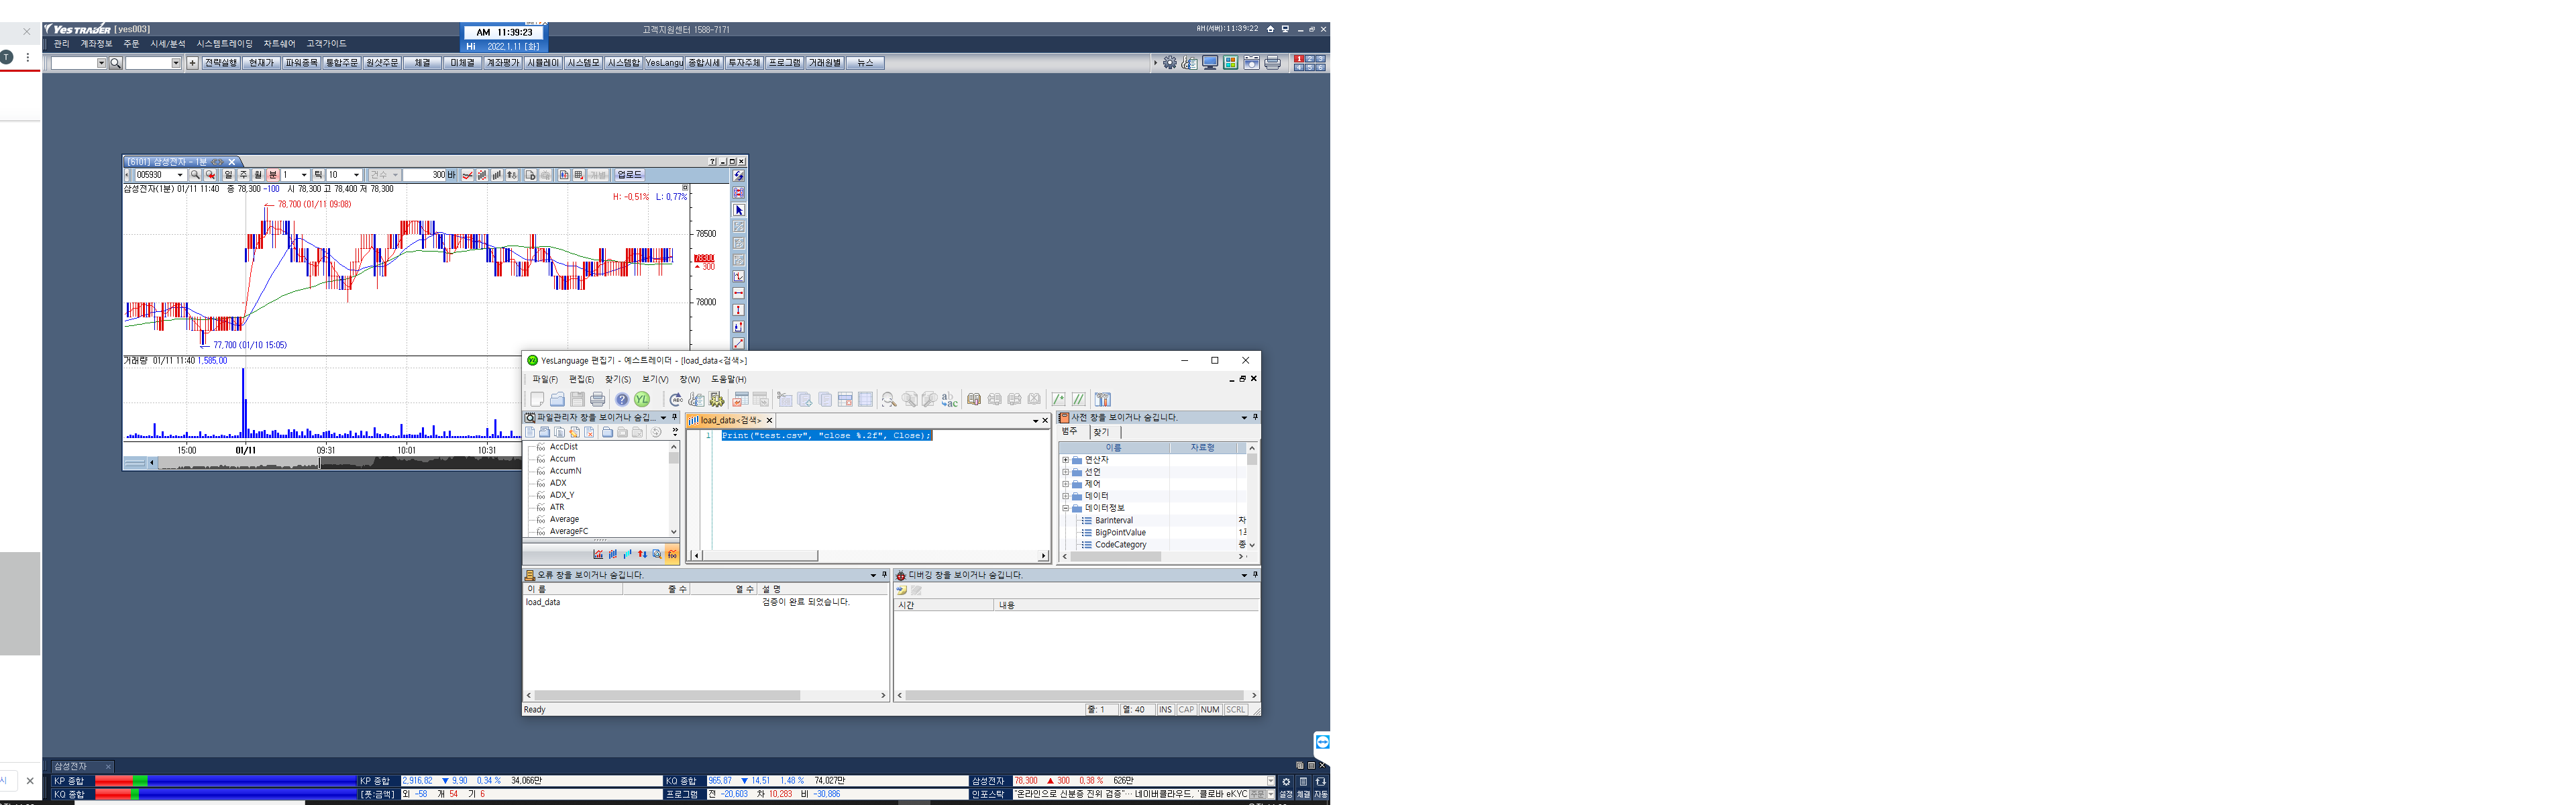Screen dimensions: 2576x805
Task: Toggle the 일 (daily) period button
Action: tap(228, 175)
